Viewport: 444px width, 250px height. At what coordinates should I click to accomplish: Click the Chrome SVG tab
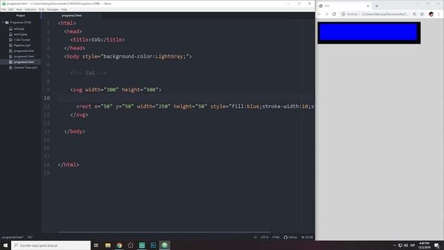point(344,6)
